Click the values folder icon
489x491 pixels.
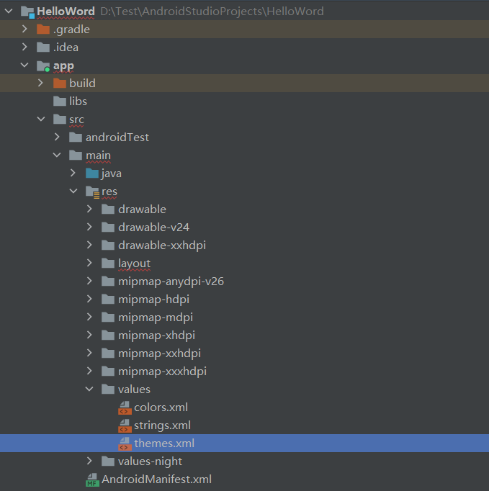[x=108, y=389]
